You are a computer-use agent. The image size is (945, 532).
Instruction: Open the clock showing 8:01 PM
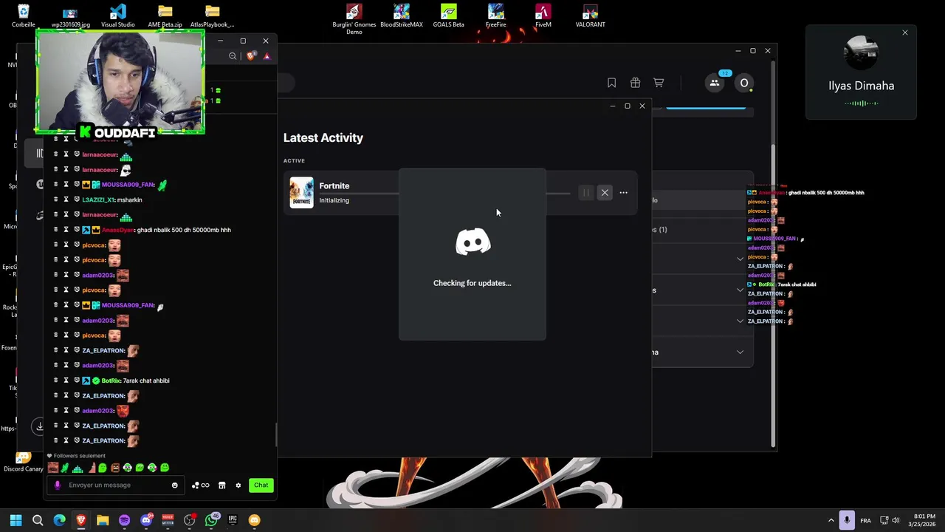924,520
